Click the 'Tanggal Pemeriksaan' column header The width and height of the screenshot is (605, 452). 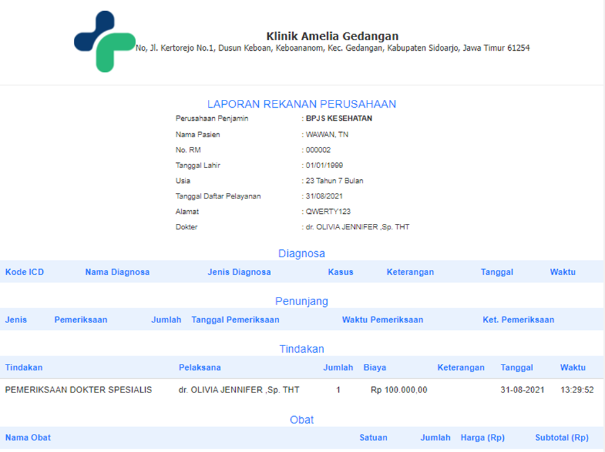[235, 320]
